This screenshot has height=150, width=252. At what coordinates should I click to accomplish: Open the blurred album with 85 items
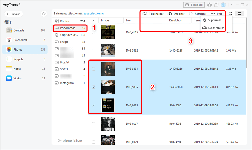[70, 48]
